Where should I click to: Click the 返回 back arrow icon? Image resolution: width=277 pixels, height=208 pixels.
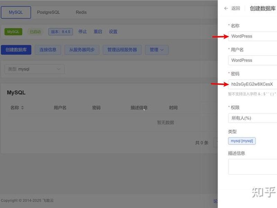coord(226,8)
